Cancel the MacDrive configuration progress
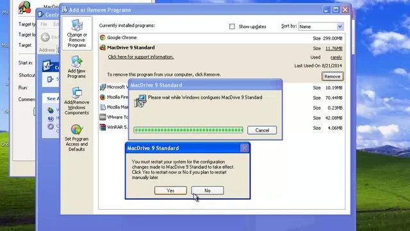Screen dimensions: 410x231 click(x=262, y=130)
